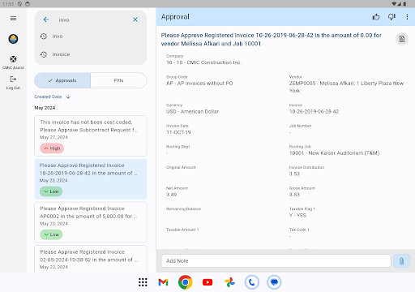The image size is (415, 292).
Task: Open the invoice document preview icon
Action: pos(402,39)
